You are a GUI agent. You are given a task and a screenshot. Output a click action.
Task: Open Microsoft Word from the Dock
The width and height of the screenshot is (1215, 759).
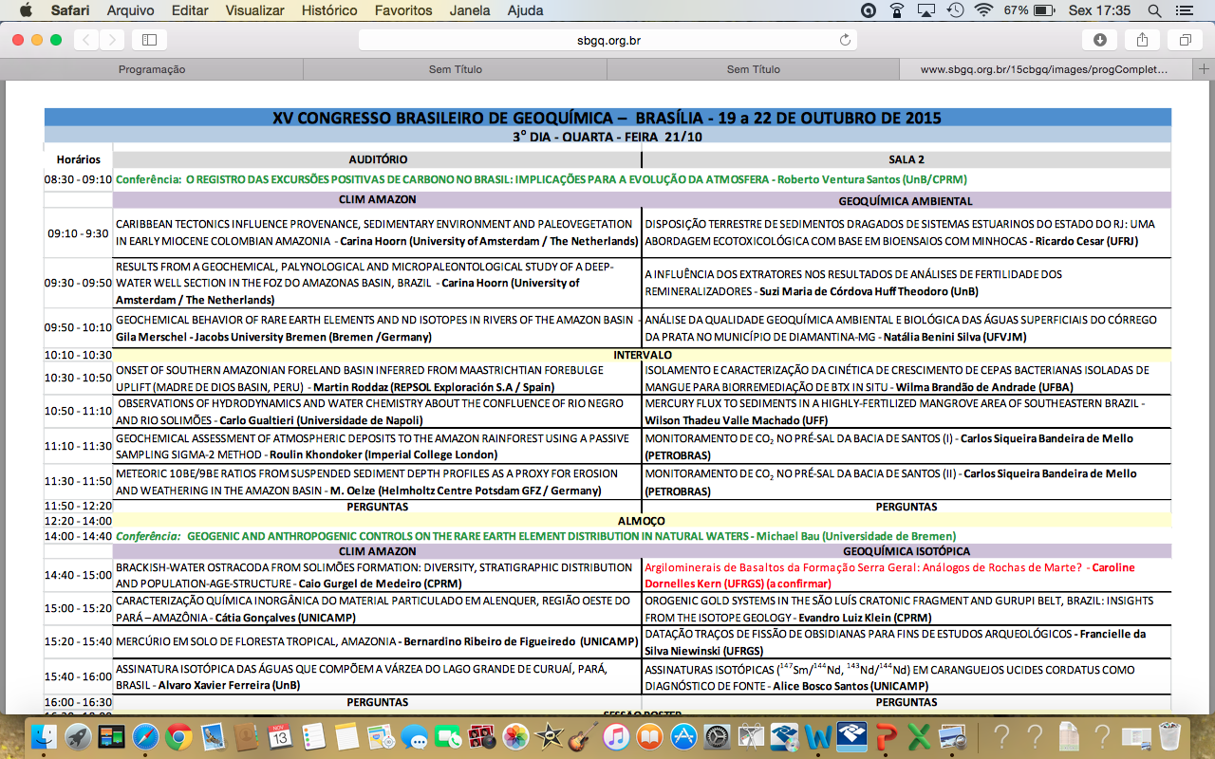coord(818,735)
